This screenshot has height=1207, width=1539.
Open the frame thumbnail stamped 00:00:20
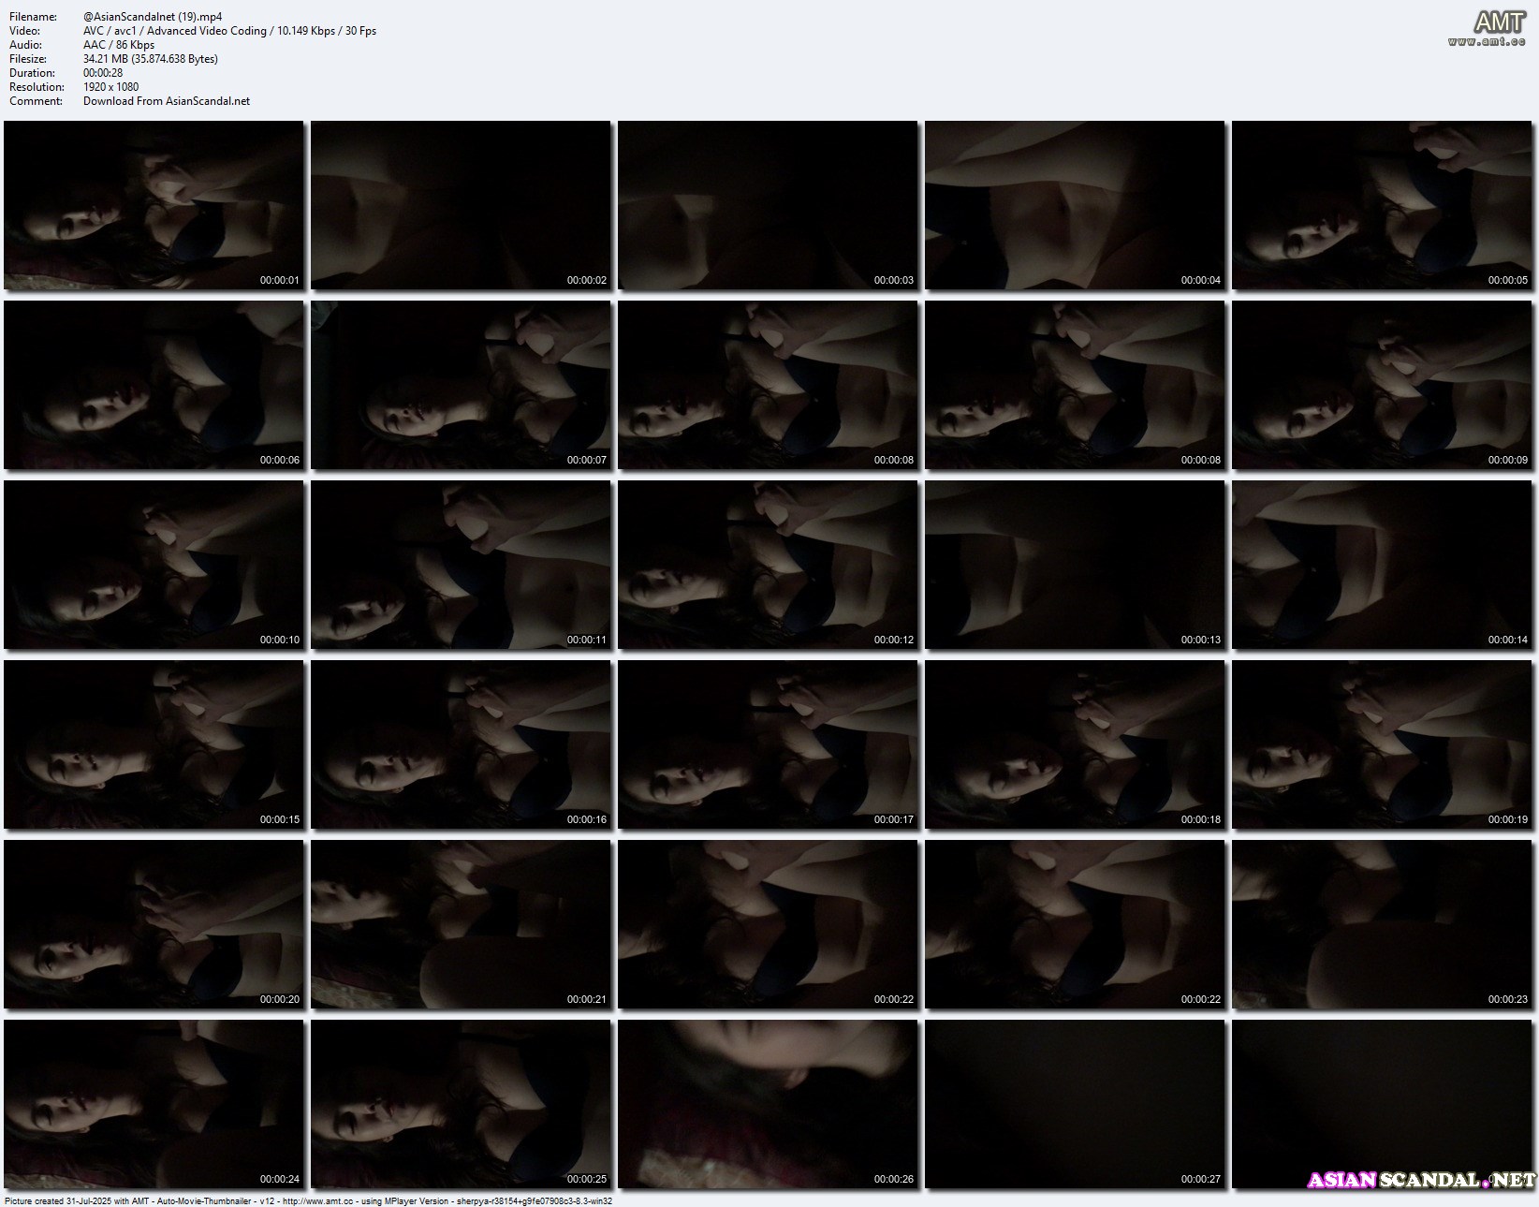point(154,924)
